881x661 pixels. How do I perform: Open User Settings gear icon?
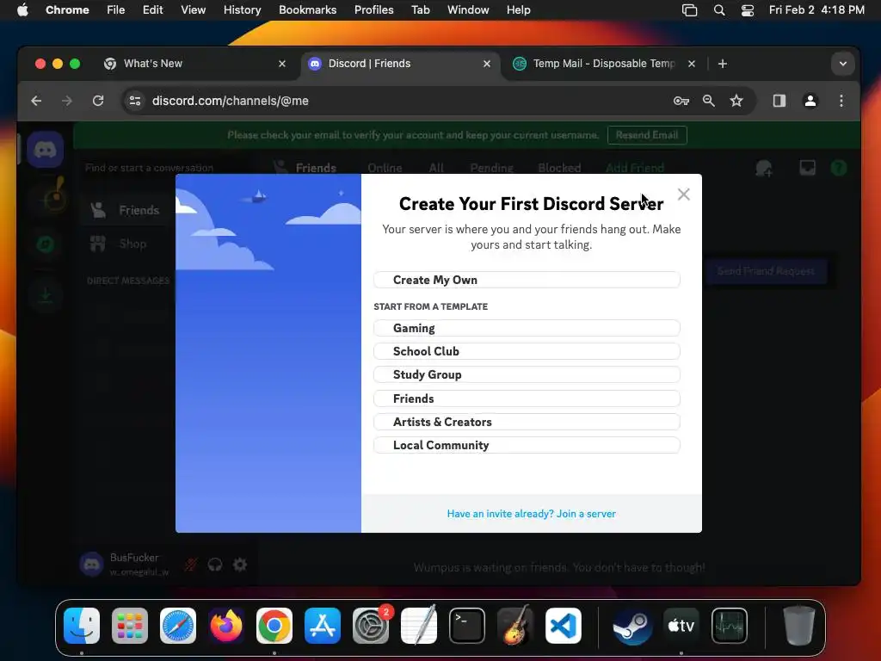click(240, 565)
